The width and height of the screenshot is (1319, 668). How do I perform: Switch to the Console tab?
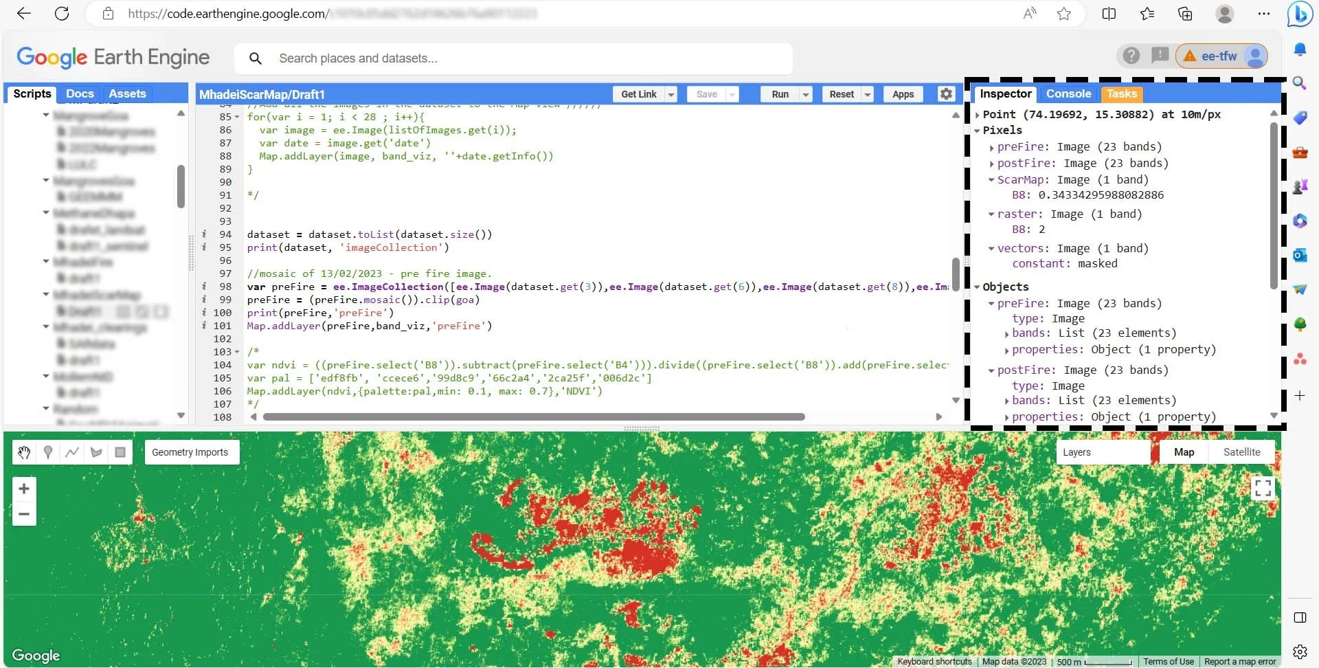[1068, 93]
